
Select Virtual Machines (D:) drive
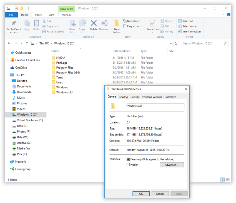tap(28, 120)
